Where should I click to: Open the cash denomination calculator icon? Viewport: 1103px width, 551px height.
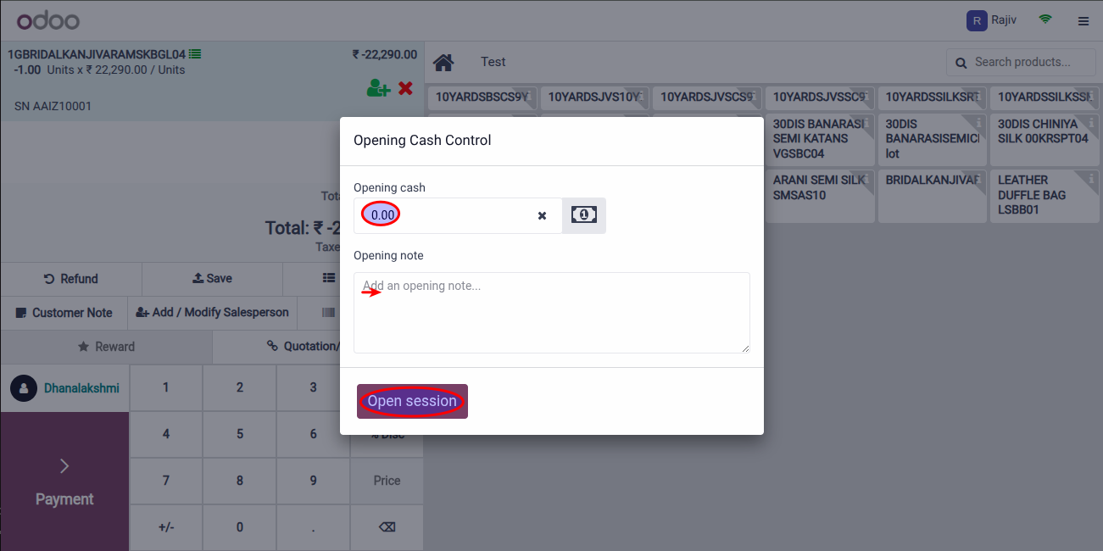pos(583,215)
